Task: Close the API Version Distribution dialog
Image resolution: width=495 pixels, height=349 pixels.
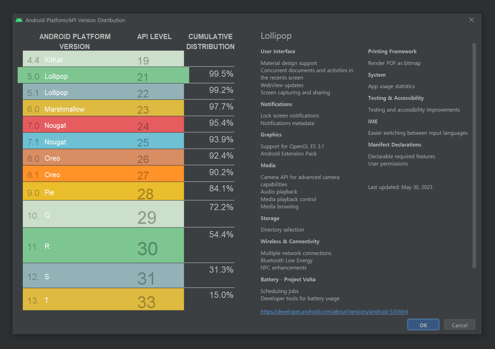Action: (x=471, y=20)
